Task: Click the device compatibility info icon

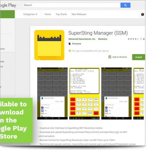Action: coord(70,51)
